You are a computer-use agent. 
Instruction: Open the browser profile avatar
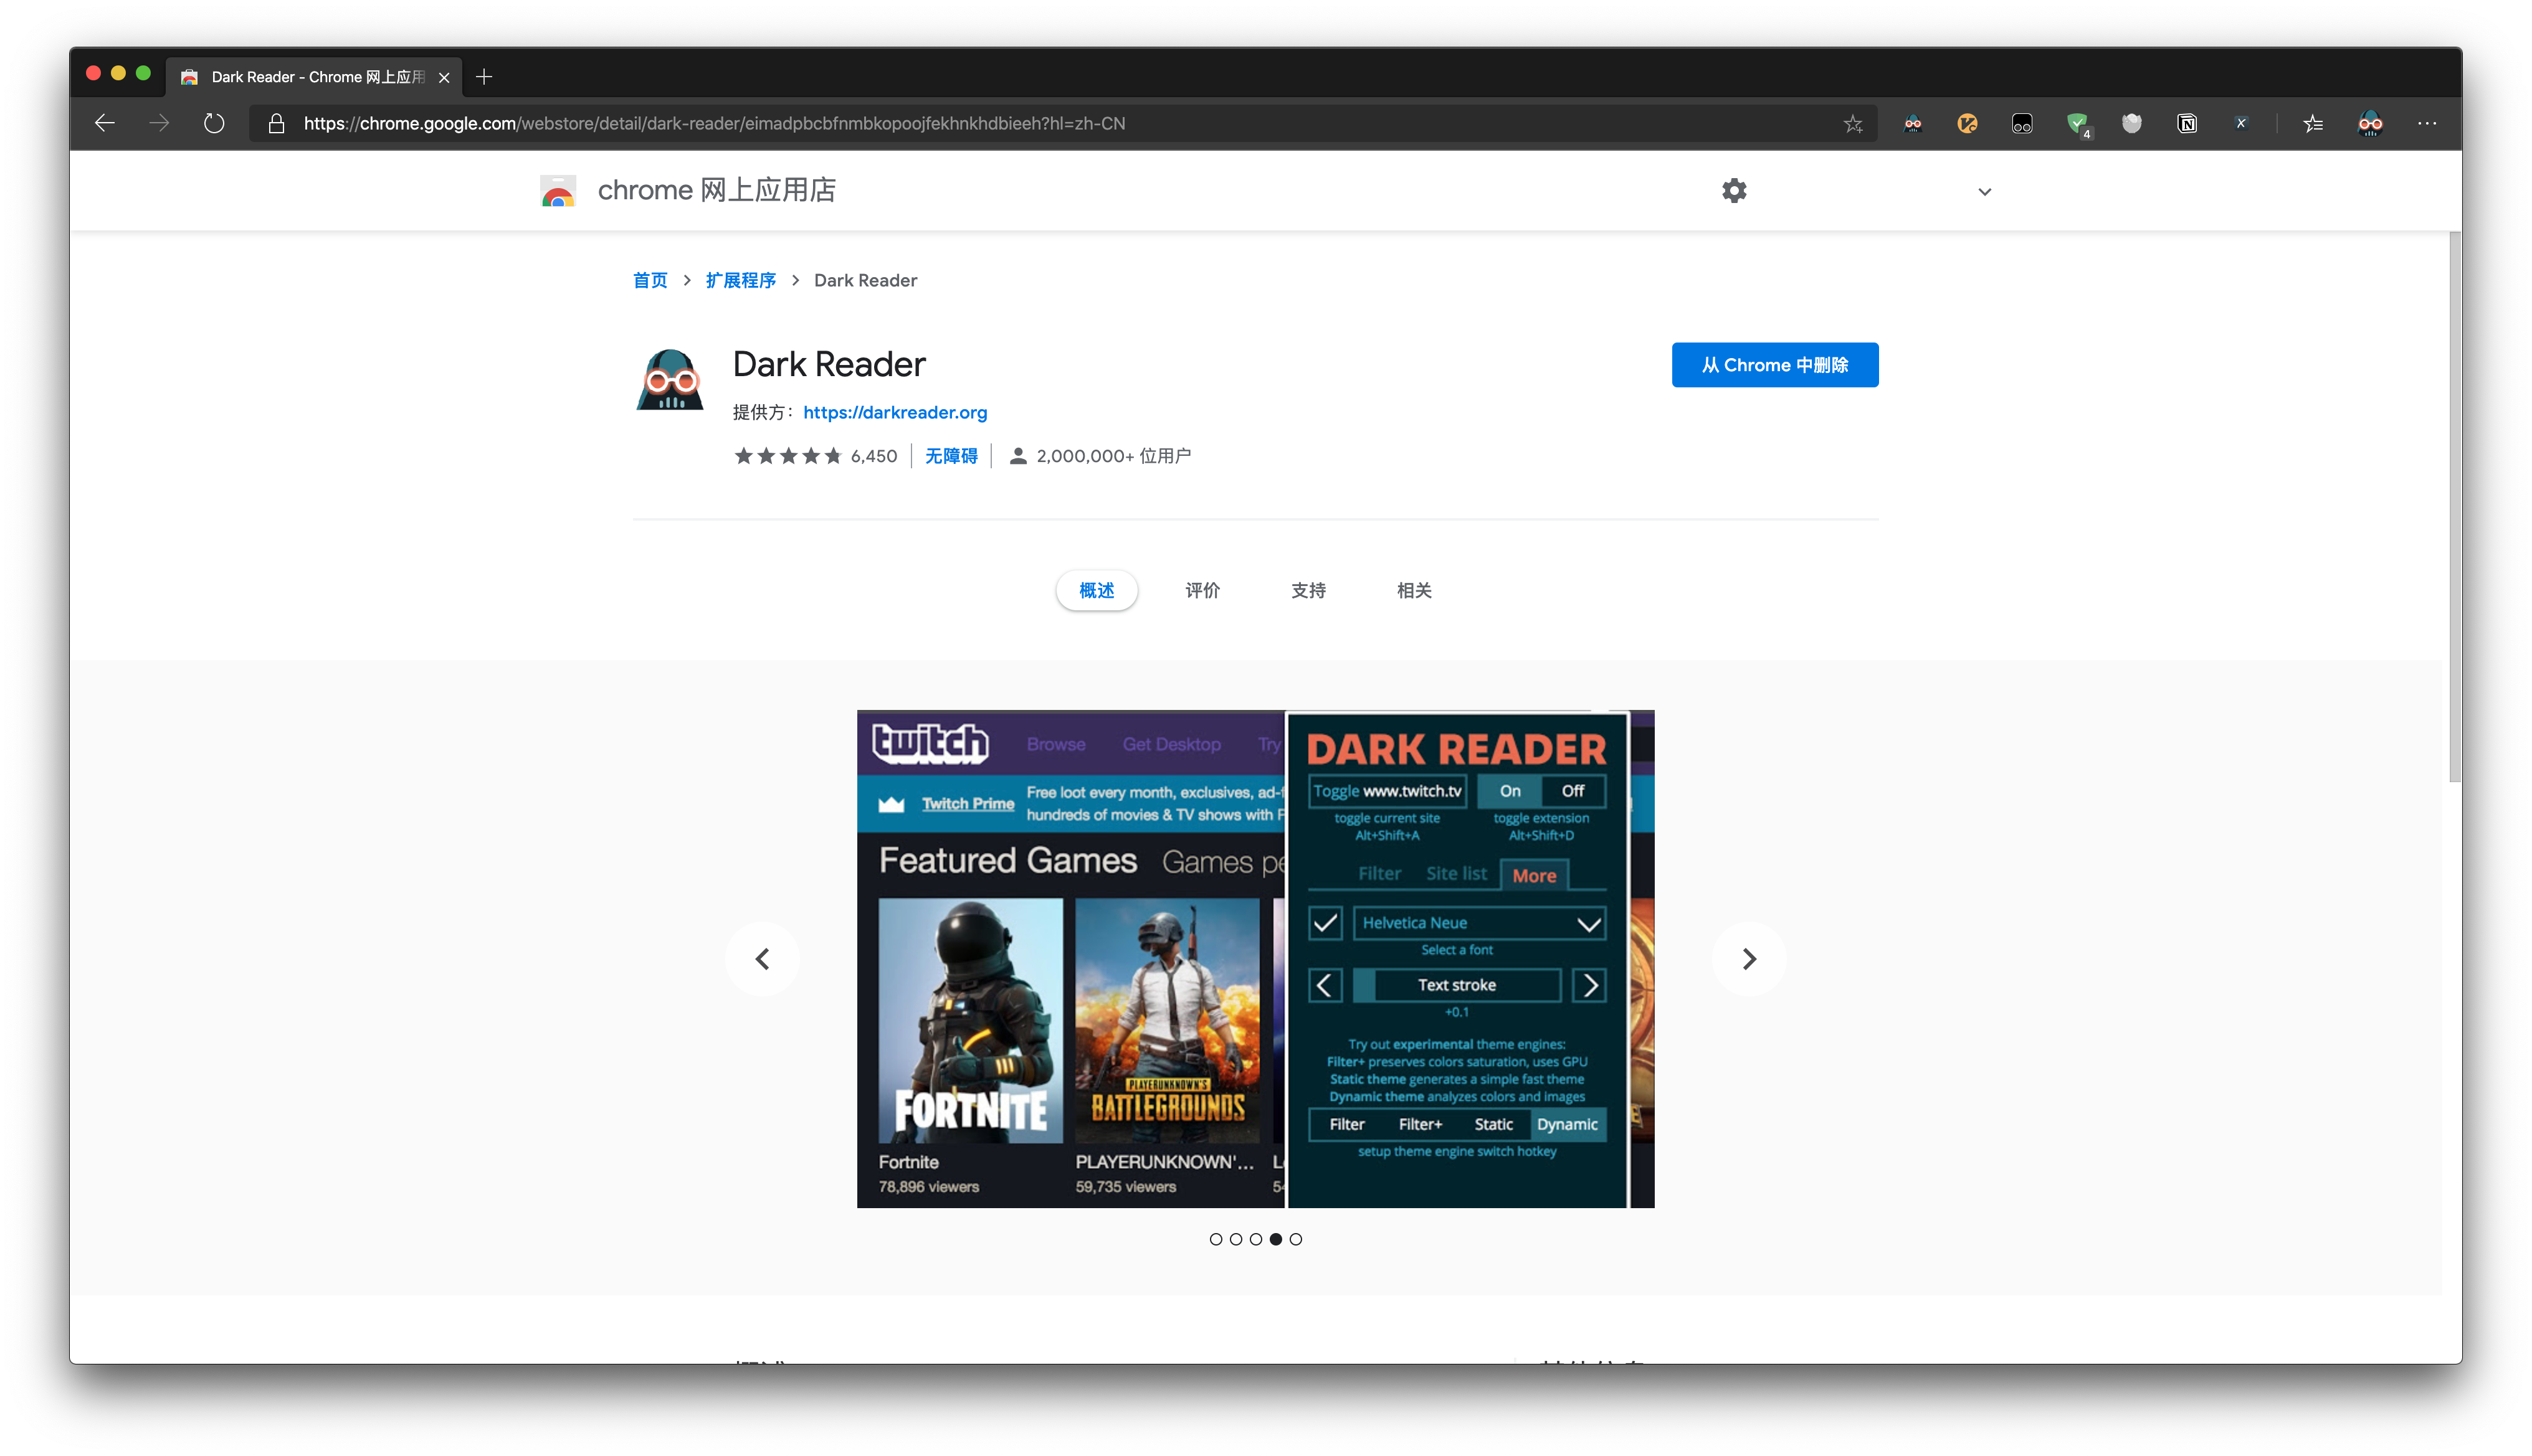point(2370,124)
